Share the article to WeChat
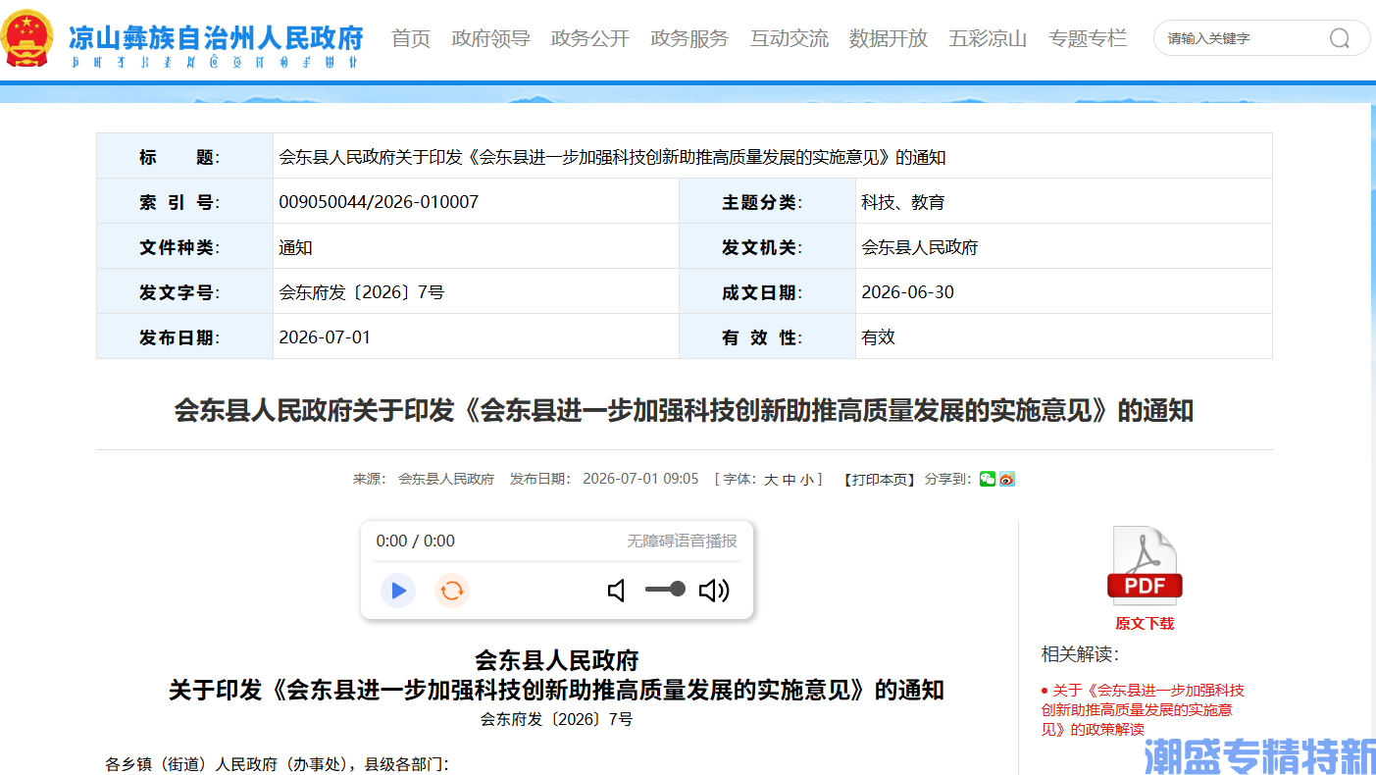1376x775 pixels. (x=988, y=479)
